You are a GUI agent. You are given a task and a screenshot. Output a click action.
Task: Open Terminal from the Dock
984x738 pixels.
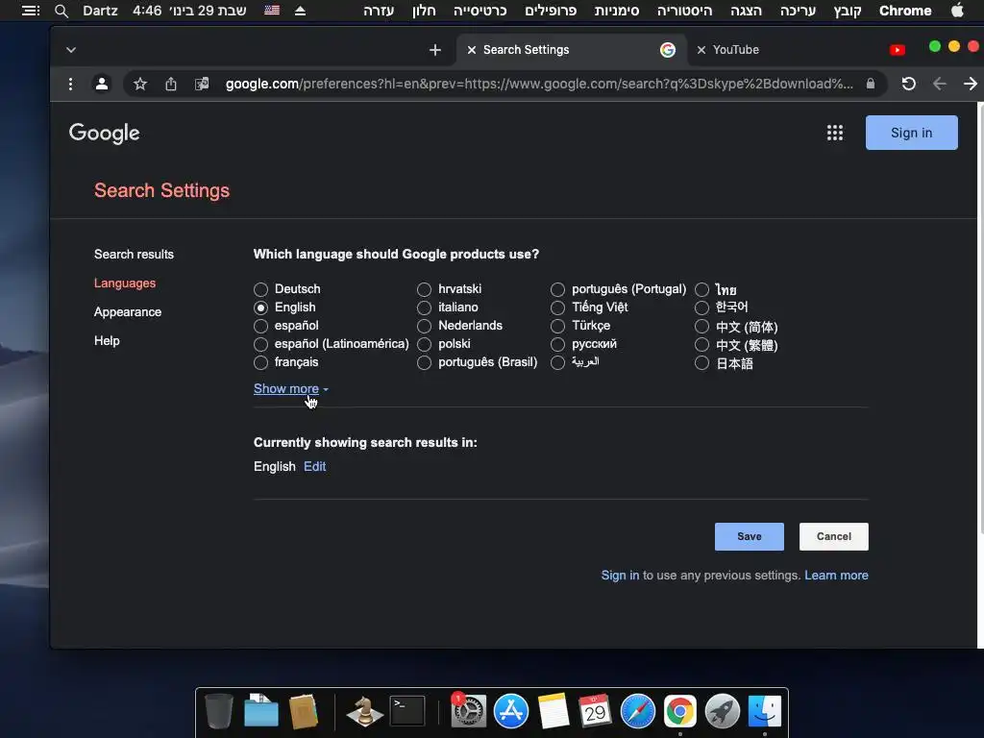(x=407, y=711)
